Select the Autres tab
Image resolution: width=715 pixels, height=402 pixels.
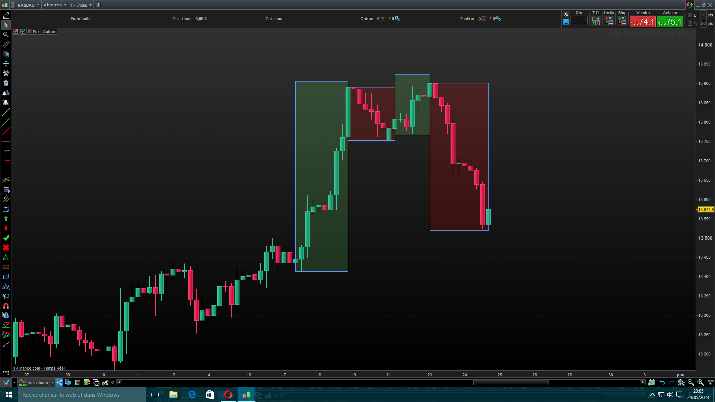point(49,32)
